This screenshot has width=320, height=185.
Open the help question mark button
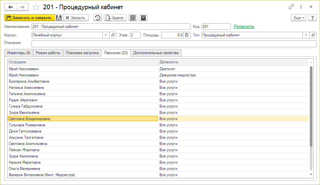pos(312,18)
